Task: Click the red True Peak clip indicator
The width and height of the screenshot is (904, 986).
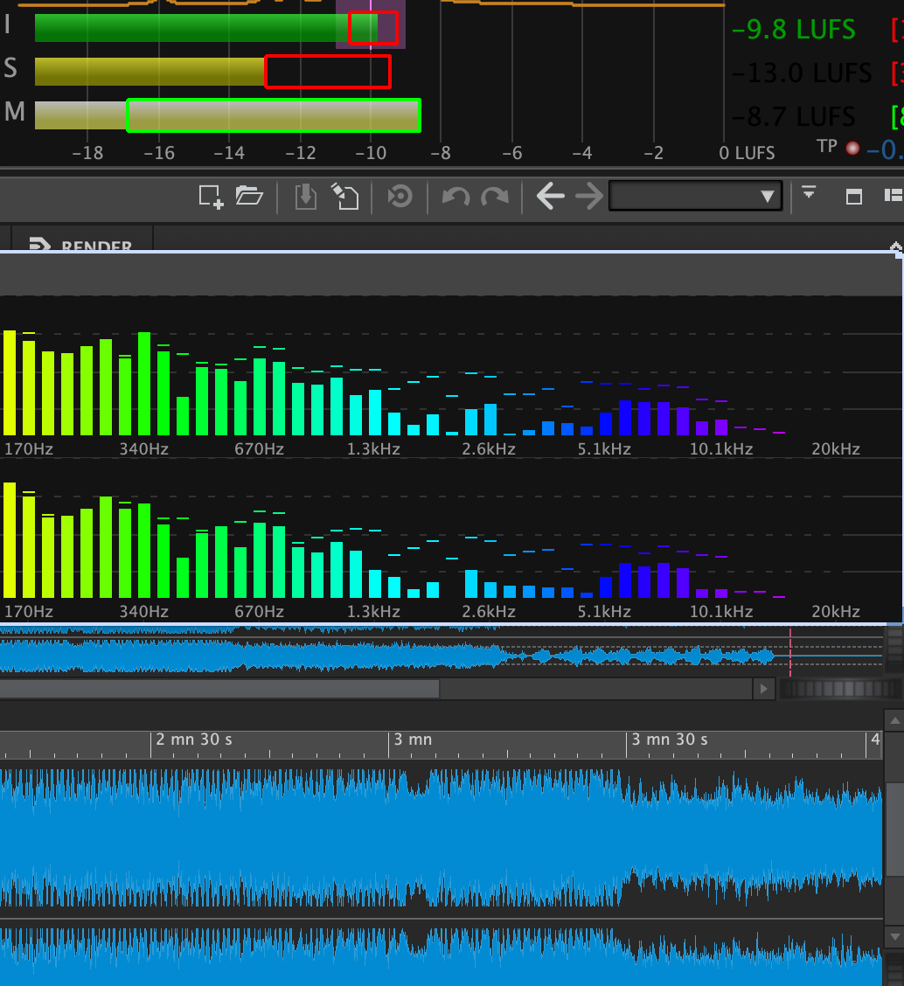Action: click(x=852, y=149)
